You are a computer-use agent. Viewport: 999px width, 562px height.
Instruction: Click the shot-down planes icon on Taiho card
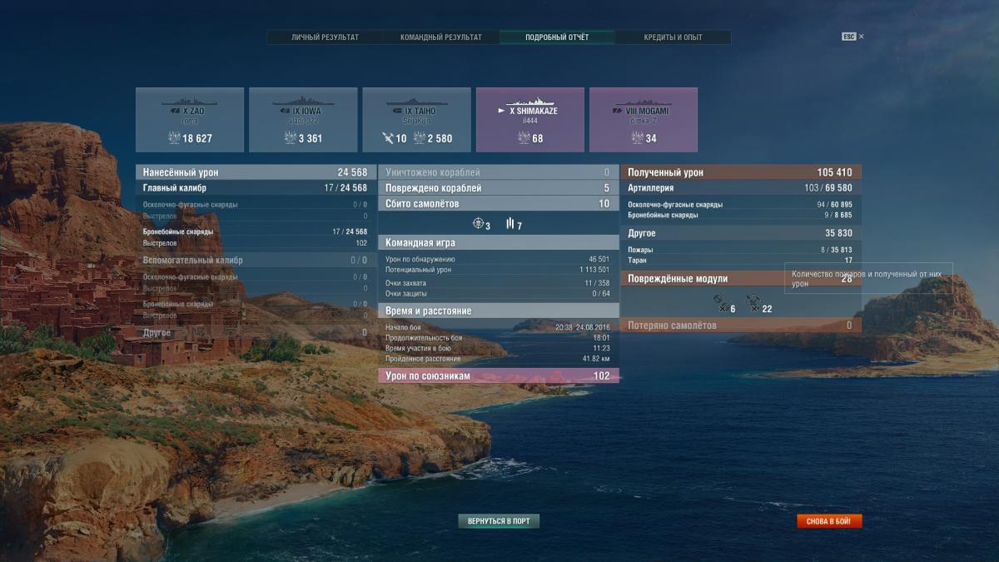click(x=387, y=138)
